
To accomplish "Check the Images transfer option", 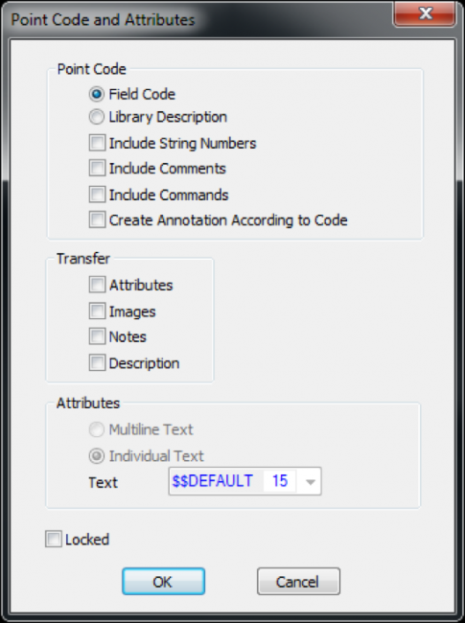I will coord(97,311).
